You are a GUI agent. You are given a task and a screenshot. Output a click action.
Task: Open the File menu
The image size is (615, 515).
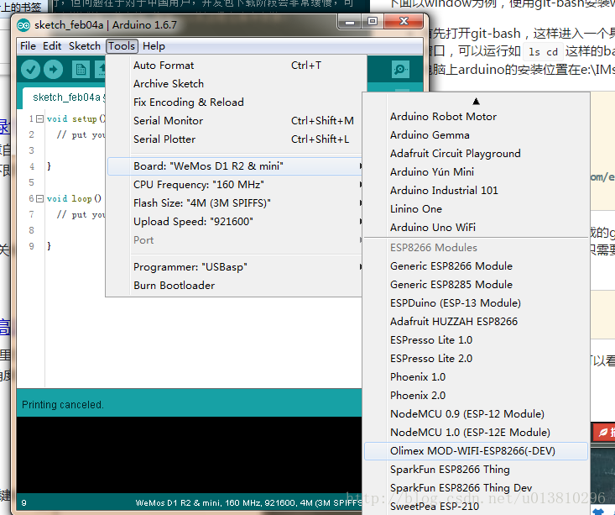click(x=28, y=46)
